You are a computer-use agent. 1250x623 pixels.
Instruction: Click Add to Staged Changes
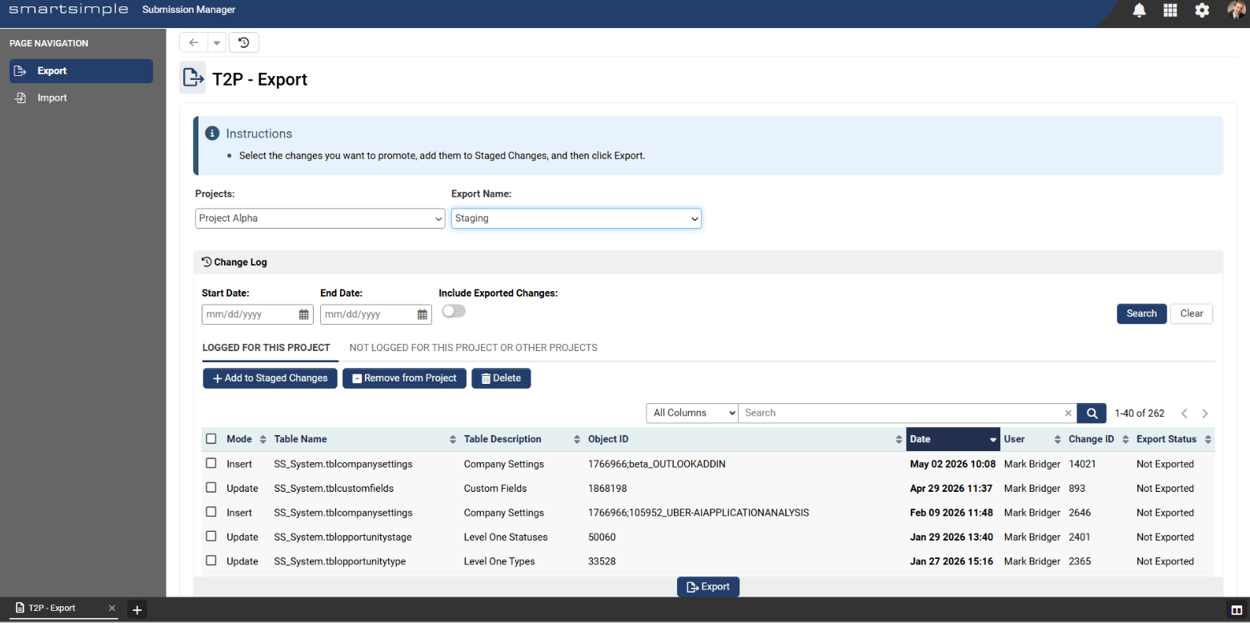(x=270, y=378)
